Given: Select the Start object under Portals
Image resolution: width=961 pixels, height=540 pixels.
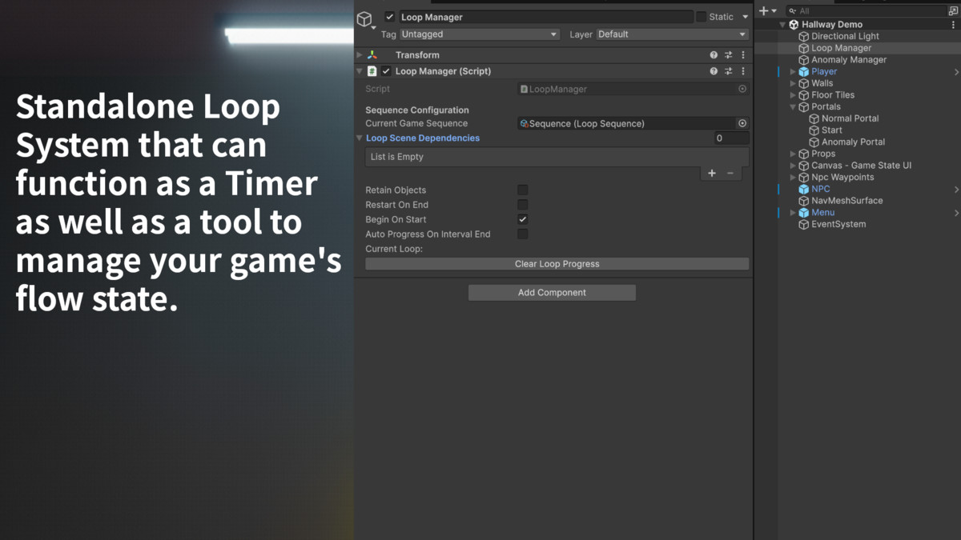Looking at the screenshot, I should [831, 130].
